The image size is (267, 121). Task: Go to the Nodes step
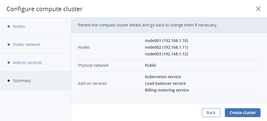point(19,26)
